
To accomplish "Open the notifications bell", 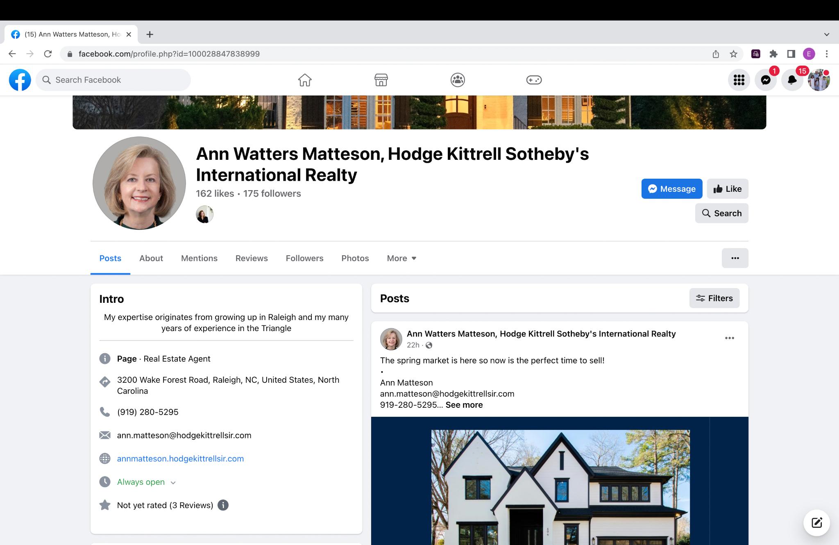I will 792,80.
